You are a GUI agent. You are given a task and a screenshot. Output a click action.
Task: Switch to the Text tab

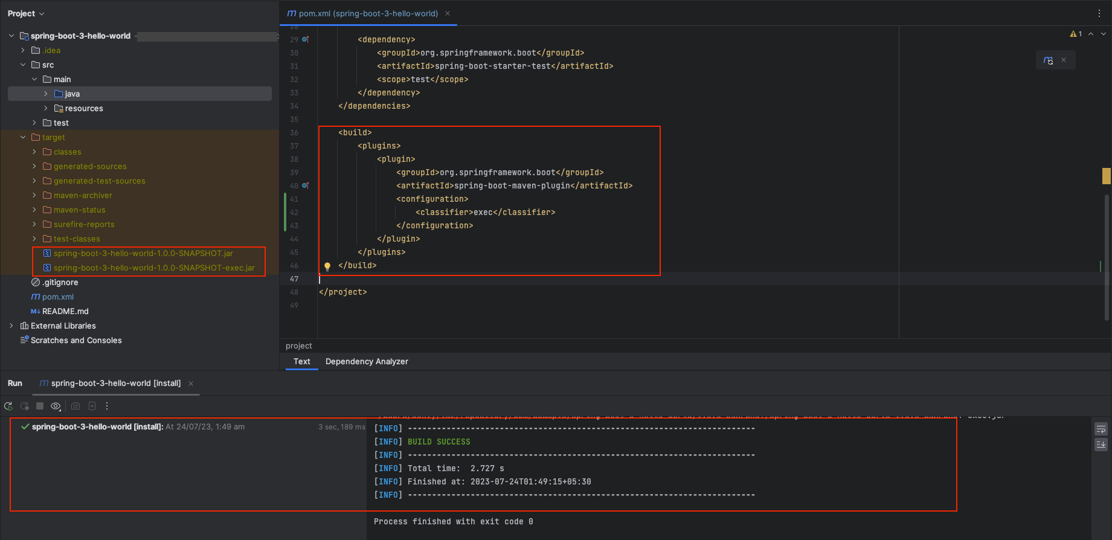[302, 362]
